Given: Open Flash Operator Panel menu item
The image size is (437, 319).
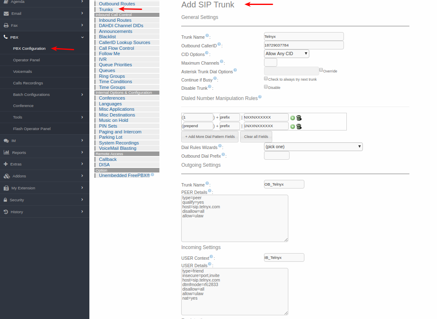Looking at the screenshot, I should pyautogui.click(x=32, y=129).
